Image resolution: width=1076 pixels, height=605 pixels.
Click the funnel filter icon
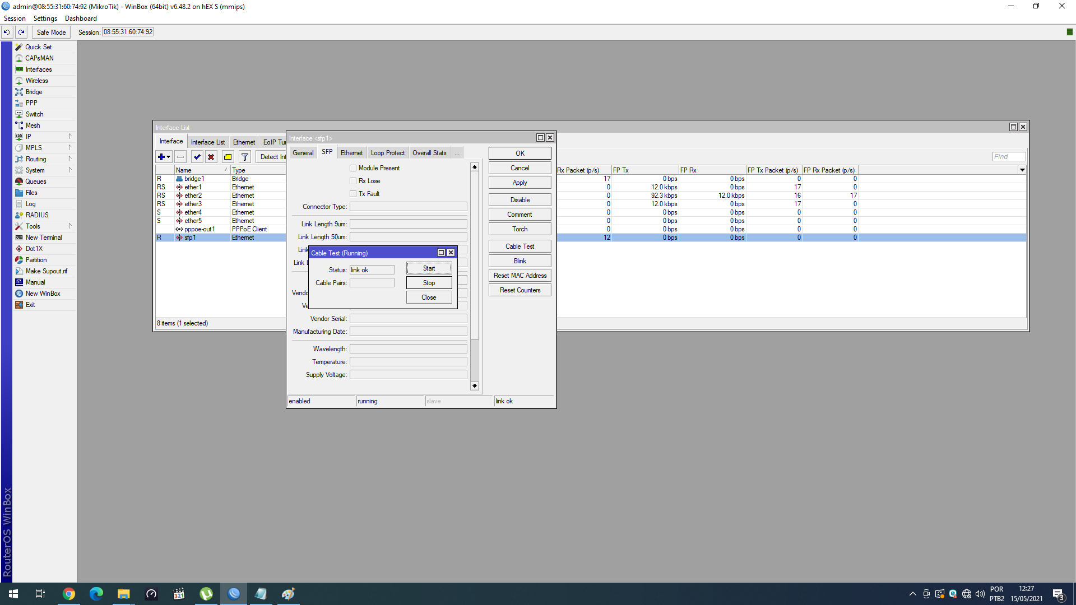(245, 157)
